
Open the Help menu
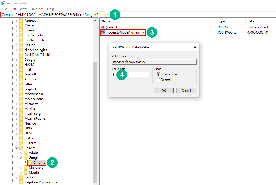(x=50, y=9)
